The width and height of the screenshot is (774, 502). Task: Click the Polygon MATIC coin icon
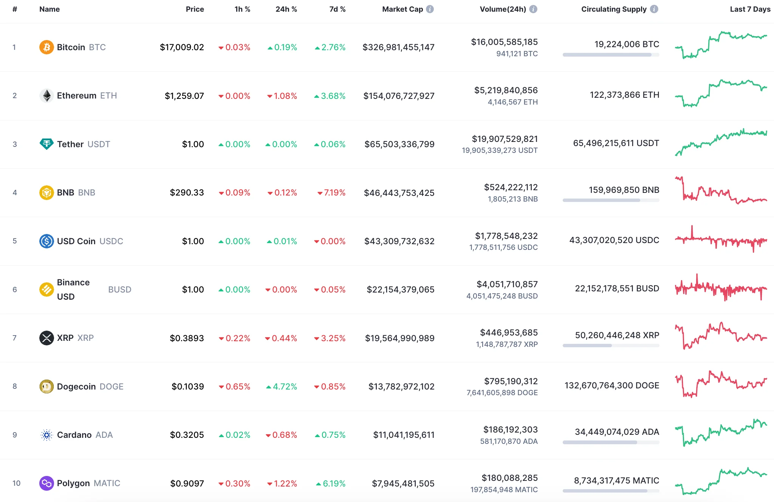(x=46, y=483)
